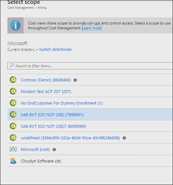Click the search magnifier icon
173x185 pixels.
12,66
